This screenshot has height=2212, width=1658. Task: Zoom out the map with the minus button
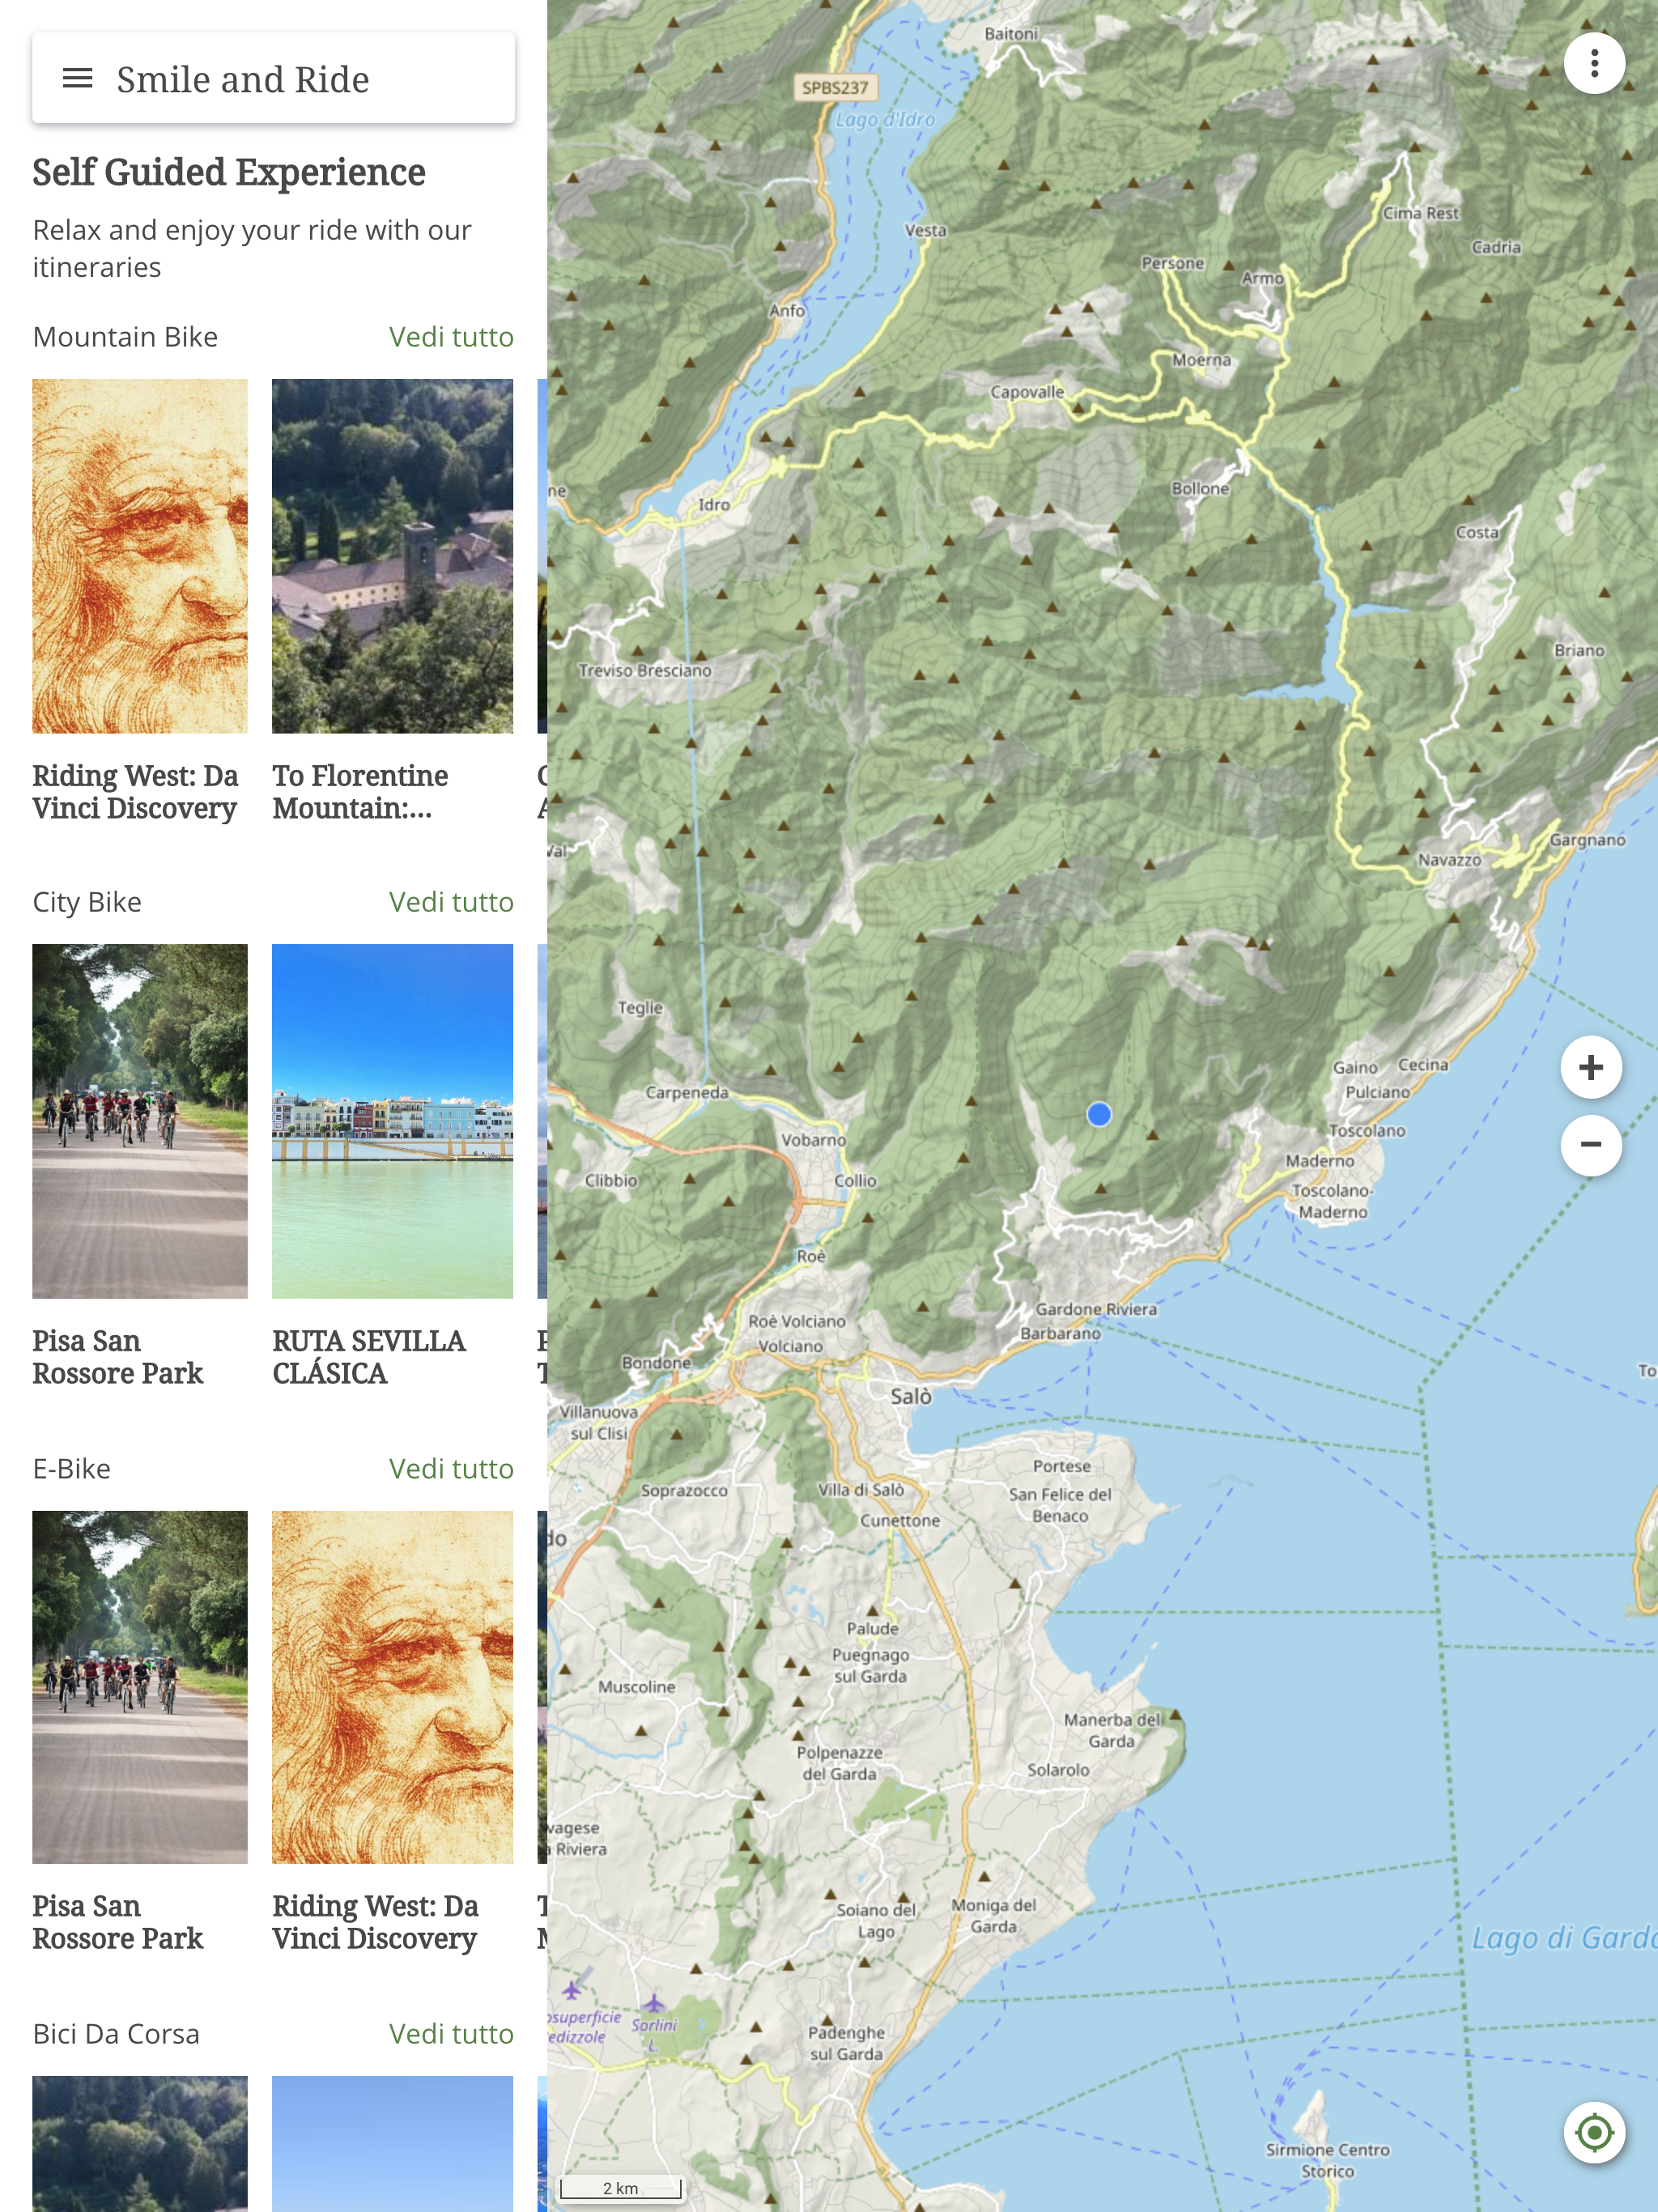coord(1591,1144)
